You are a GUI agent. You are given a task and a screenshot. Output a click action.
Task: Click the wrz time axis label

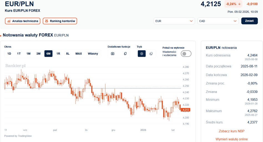[x=25, y=130]
